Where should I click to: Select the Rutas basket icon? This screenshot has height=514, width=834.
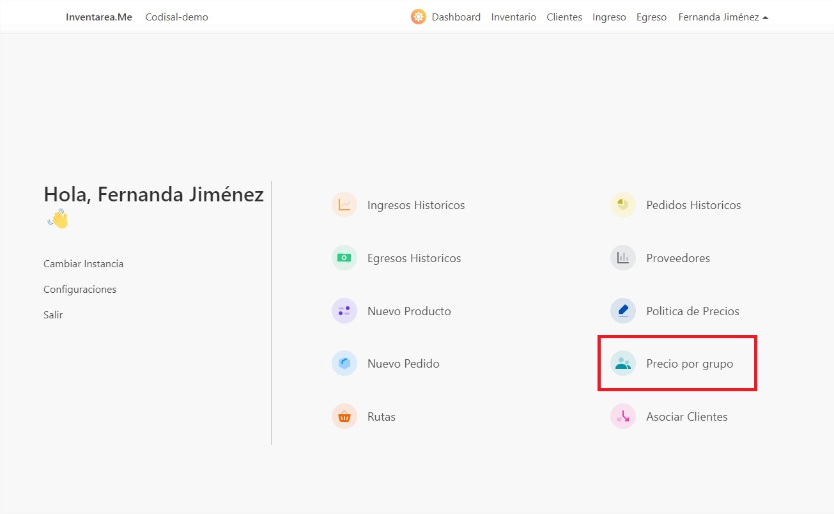click(x=344, y=416)
